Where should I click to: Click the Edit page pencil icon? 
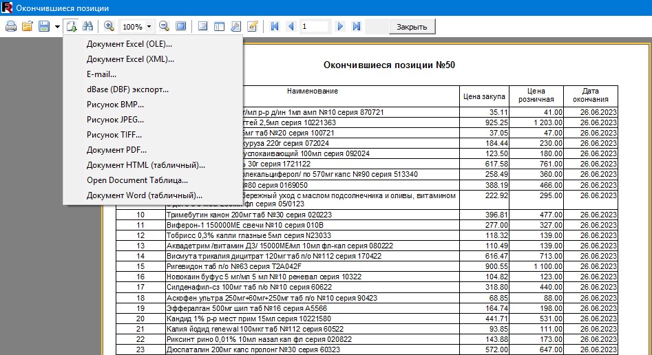pos(253,27)
